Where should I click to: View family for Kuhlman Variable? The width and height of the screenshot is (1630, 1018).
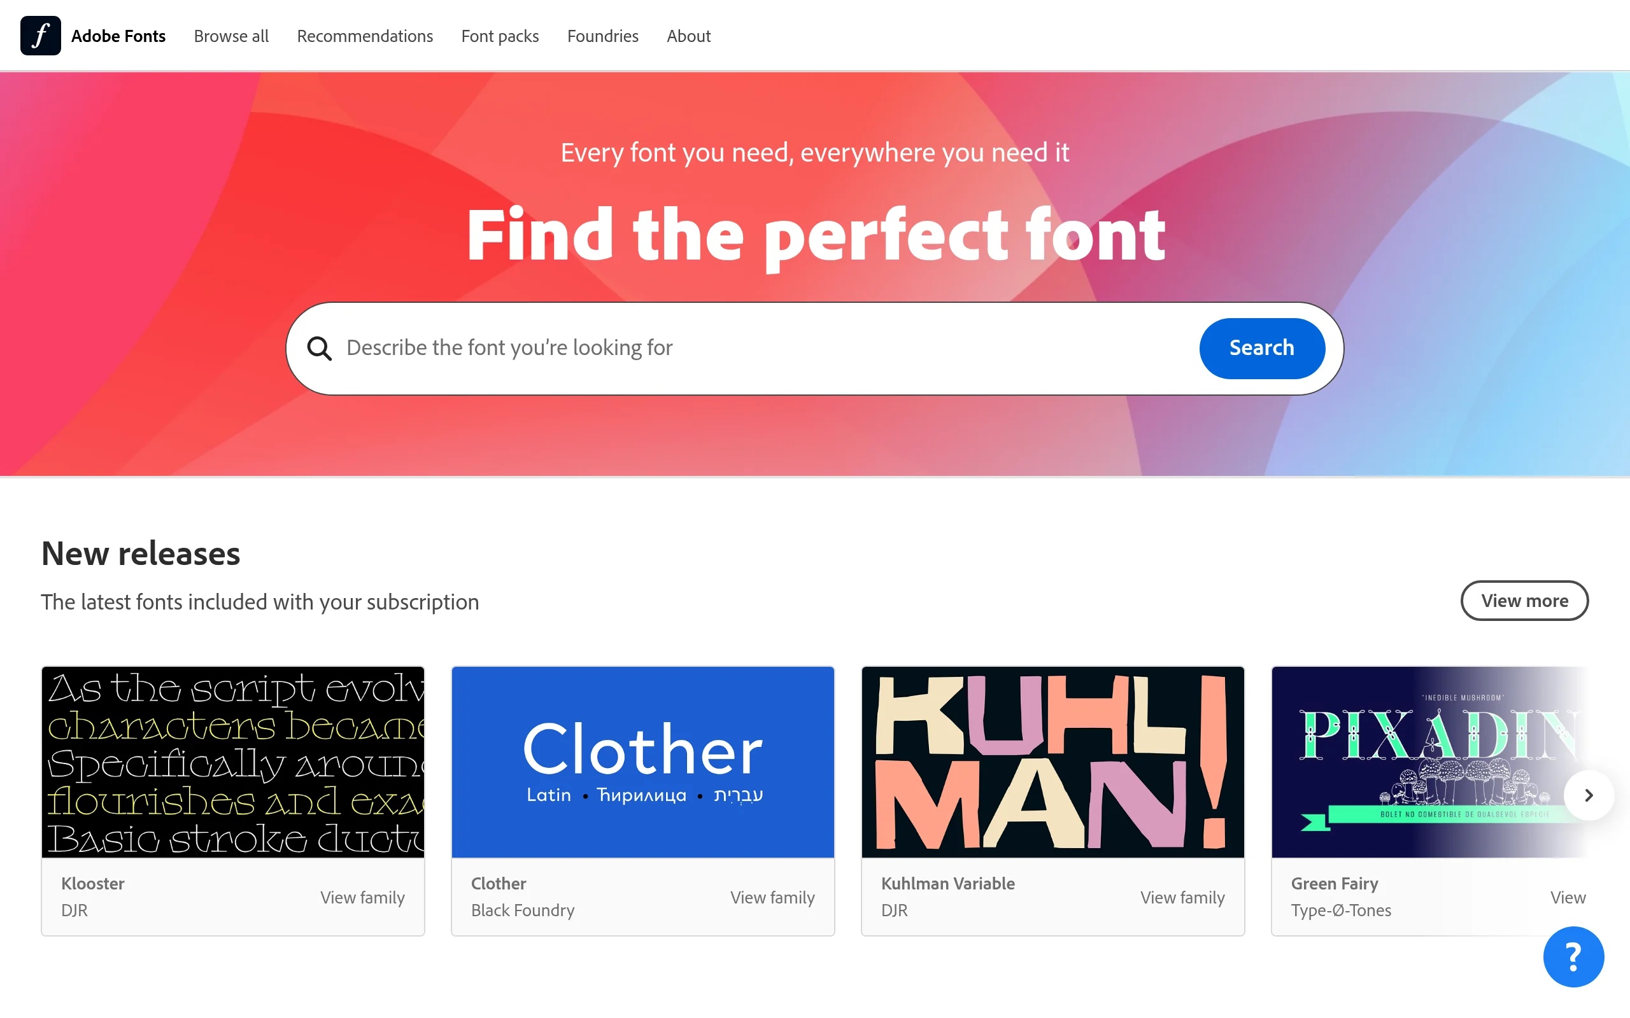1183,898
